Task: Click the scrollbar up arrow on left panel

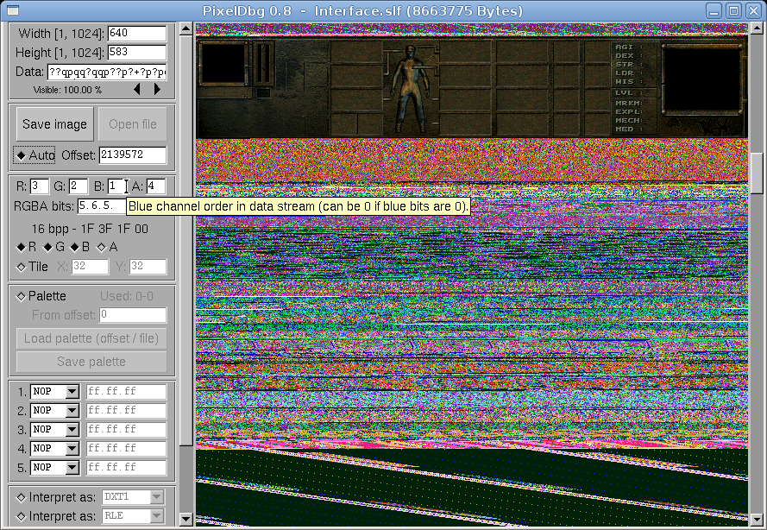Action: [x=184, y=28]
